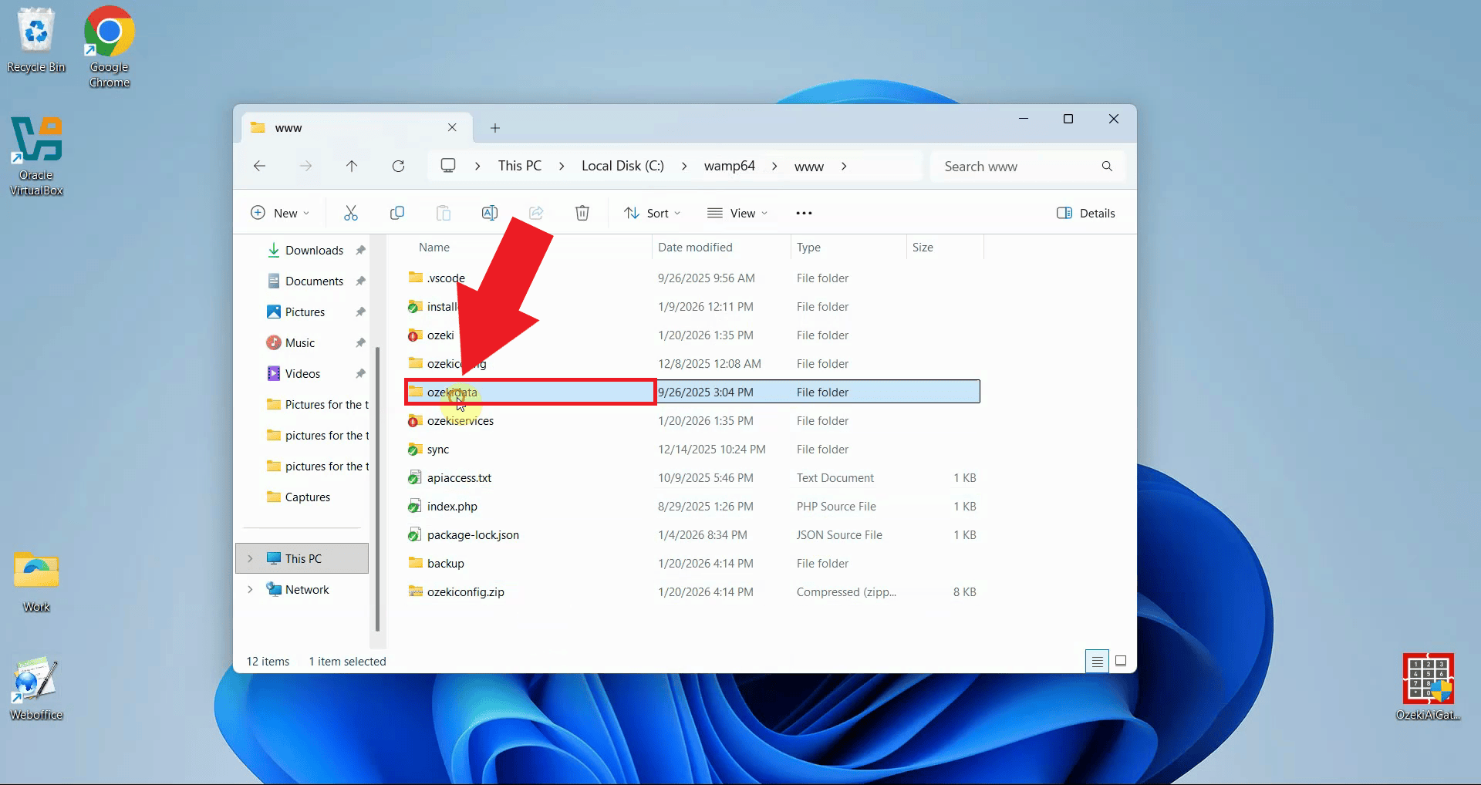Switch to large thumbnails view toggle
1481x785 pixels.
pos(1121,661)
